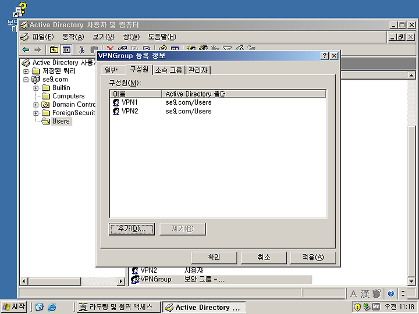Click the Domain Controllers OU folder icon
The width and height of the screenshot is (419, 314).
click(x=46, y=105)
